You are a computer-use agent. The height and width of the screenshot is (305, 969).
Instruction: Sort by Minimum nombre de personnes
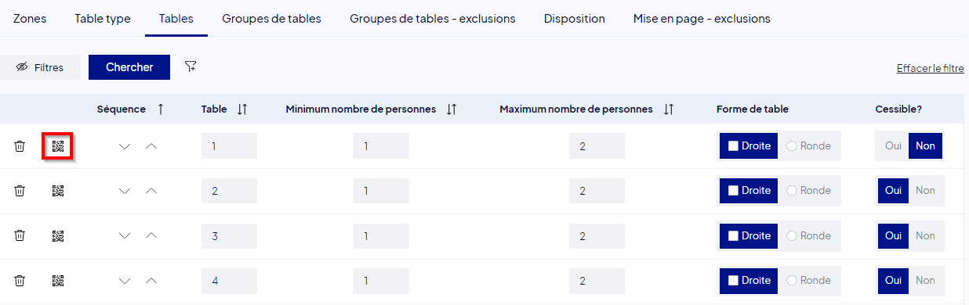[451, 109]
